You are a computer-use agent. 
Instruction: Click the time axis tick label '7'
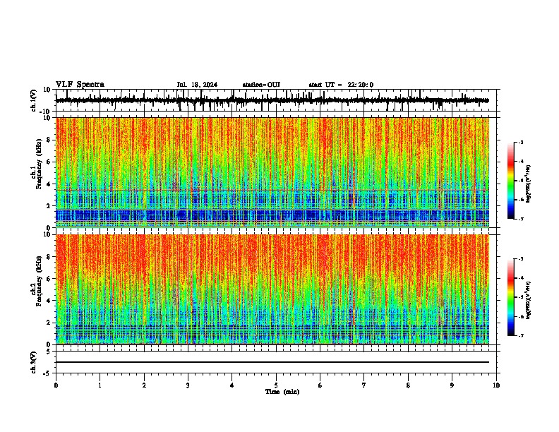point(364,385)
